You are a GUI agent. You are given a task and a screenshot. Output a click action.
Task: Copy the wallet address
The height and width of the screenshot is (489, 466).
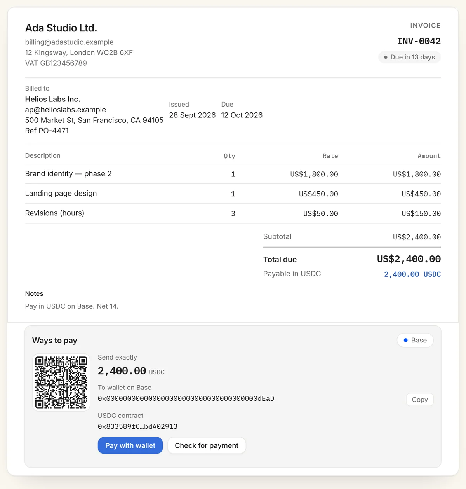(420, 400)
